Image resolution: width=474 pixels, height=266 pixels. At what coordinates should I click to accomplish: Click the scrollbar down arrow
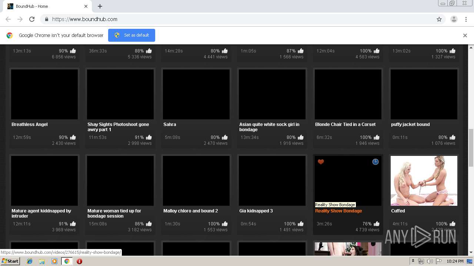coord(471,253)
